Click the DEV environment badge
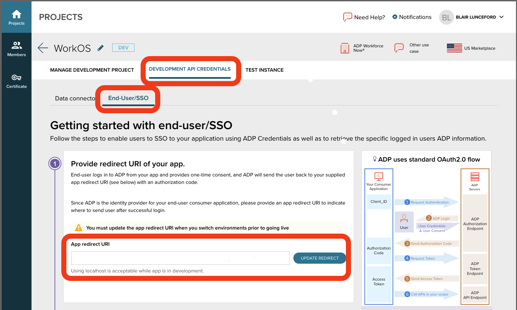The image size is (517, 310). click(x=123, y=48)
